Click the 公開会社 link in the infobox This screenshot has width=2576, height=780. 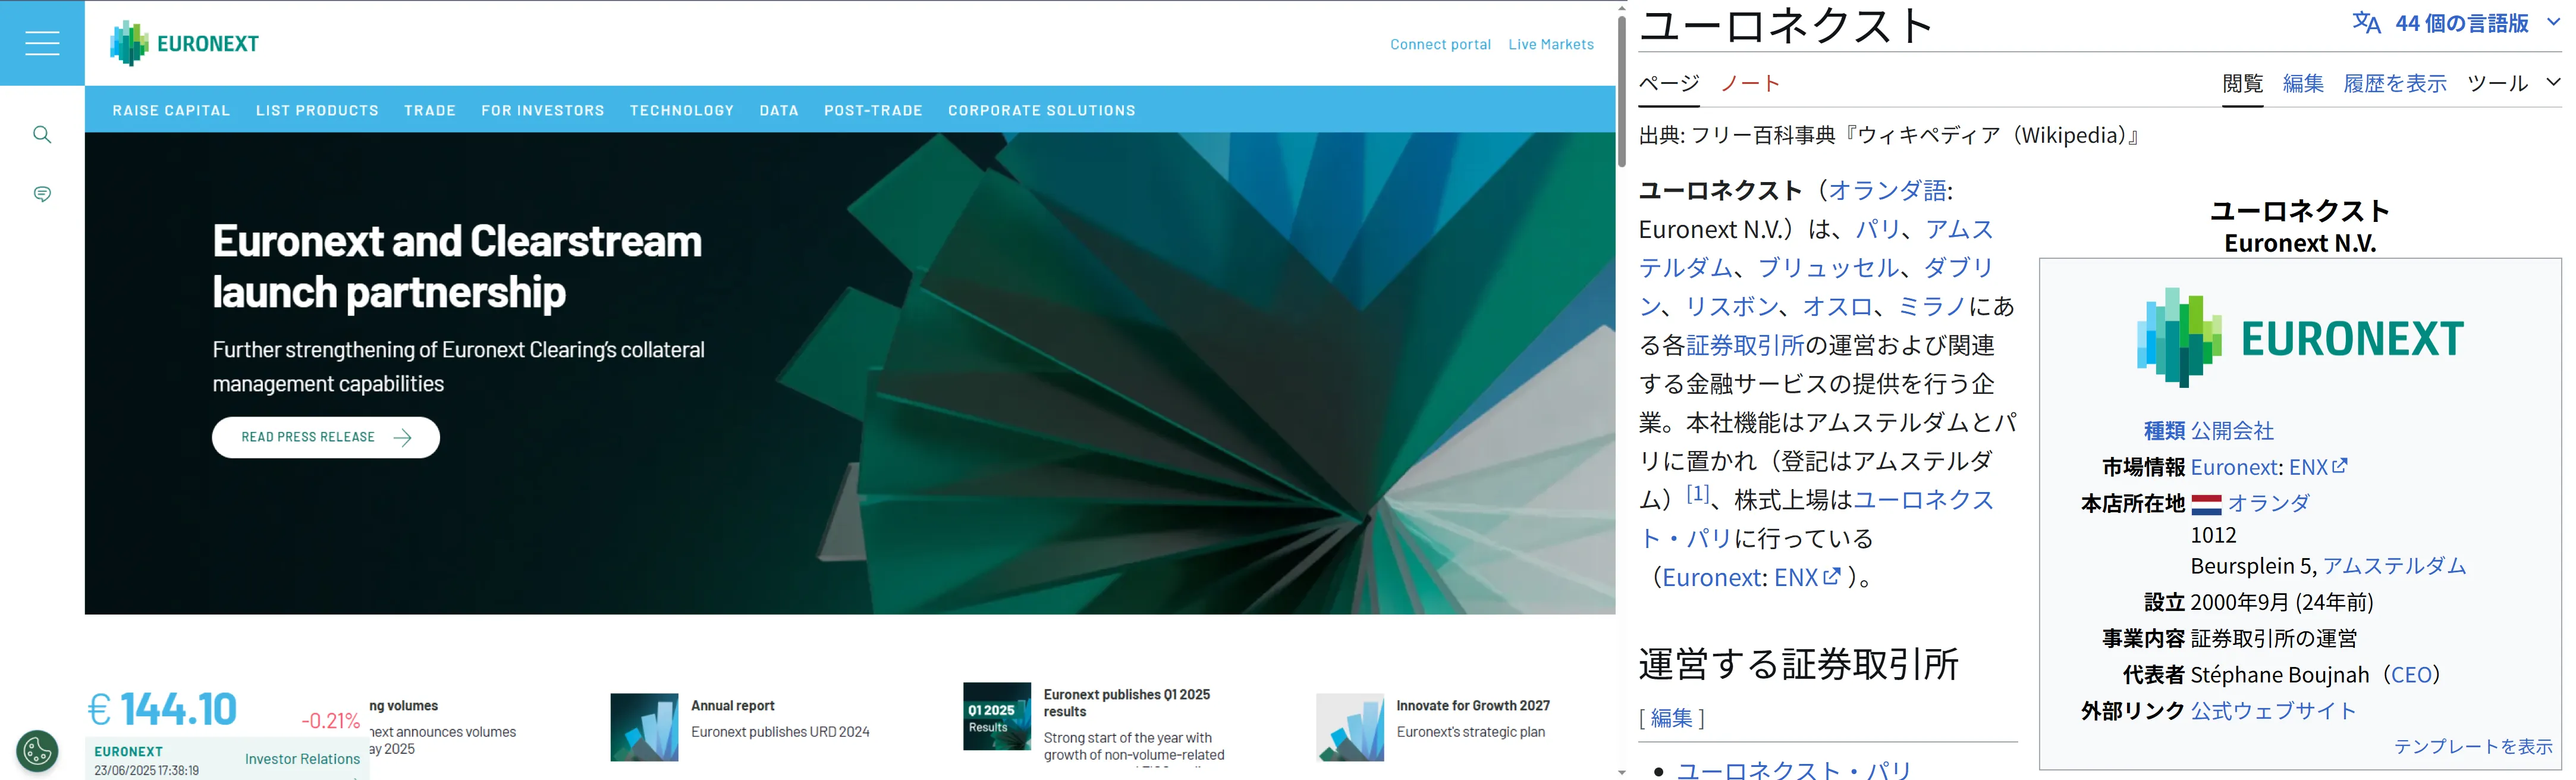(2232, 431)
